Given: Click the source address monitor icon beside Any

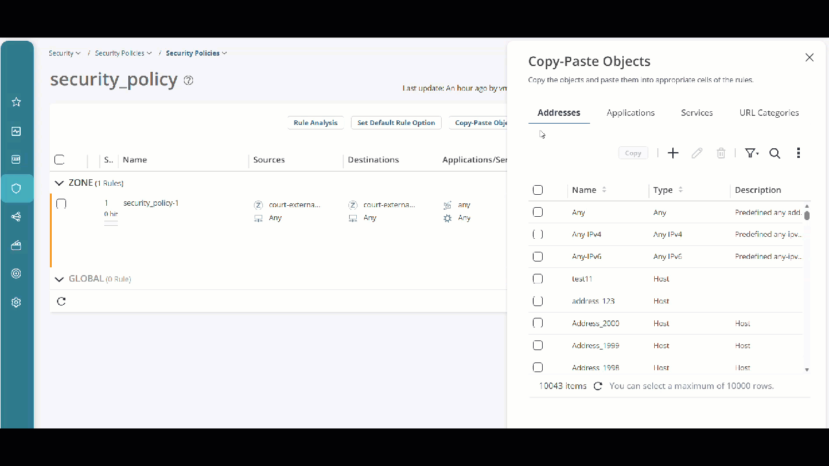Looking at the screenshot, I should [258, 218].
